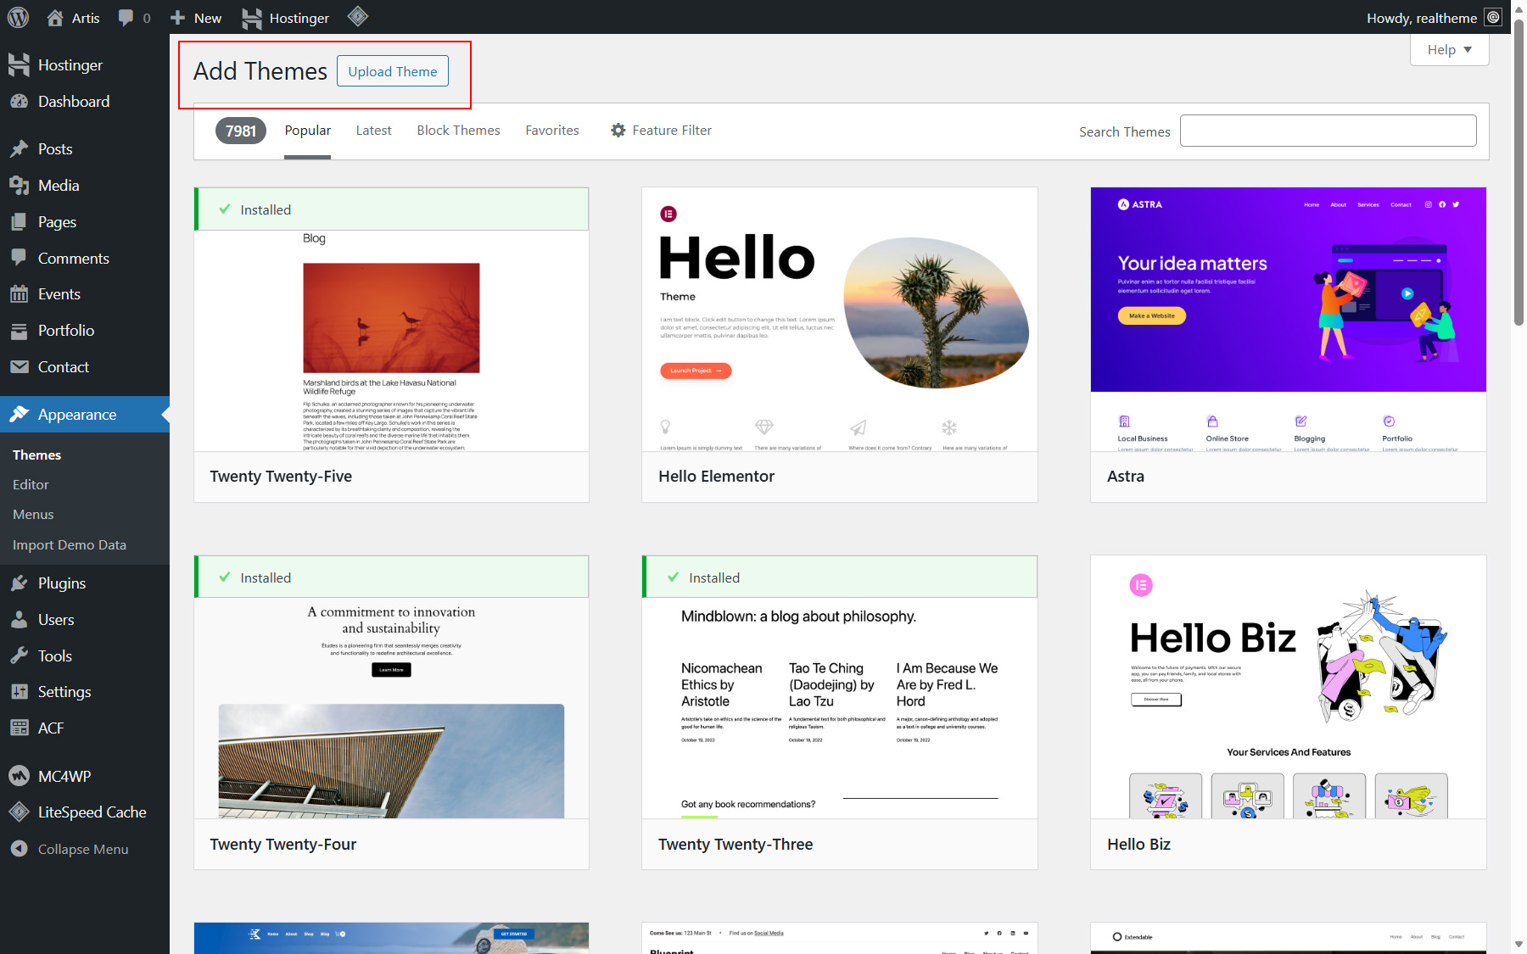Open the Feature Filter panel
This screenshot has width=1527, height=954.
pyautogui.click(x=661, y=131)
